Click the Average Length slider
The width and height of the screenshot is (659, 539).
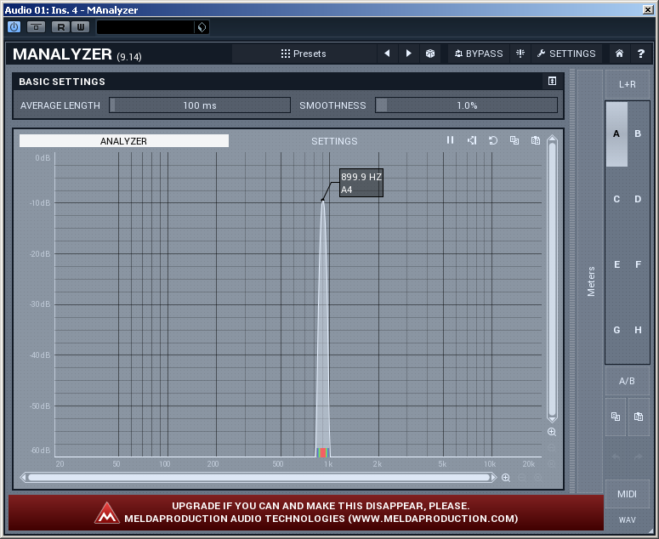pos(200,105)
